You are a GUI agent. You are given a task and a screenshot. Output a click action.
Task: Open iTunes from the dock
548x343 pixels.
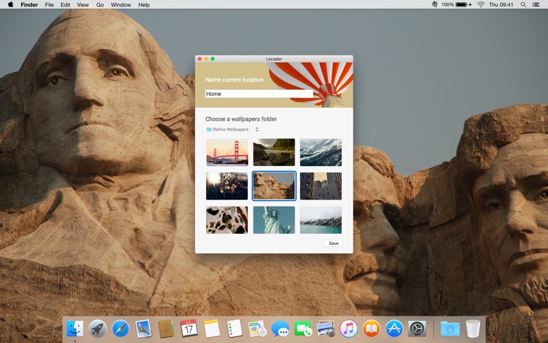pyautogui.click(x=348, y=329)
